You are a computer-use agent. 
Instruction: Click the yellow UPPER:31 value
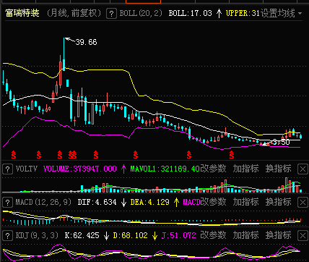(243, 13)
